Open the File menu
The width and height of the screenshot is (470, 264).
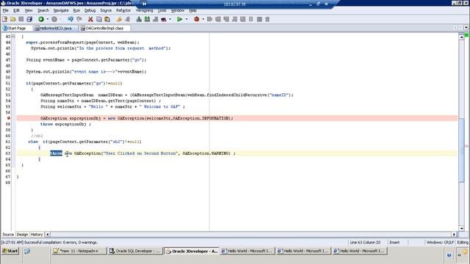(5, 10)
